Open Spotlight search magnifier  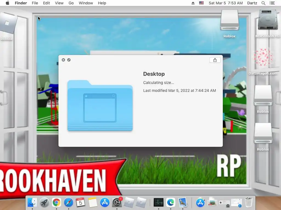point(263,3)
